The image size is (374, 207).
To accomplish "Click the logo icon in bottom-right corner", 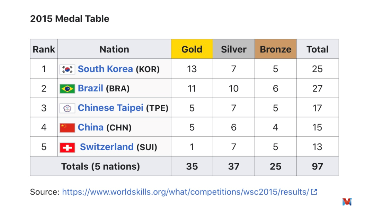I will click(347, 201).
